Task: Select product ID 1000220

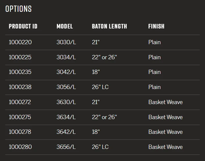Action: (20, 42)
